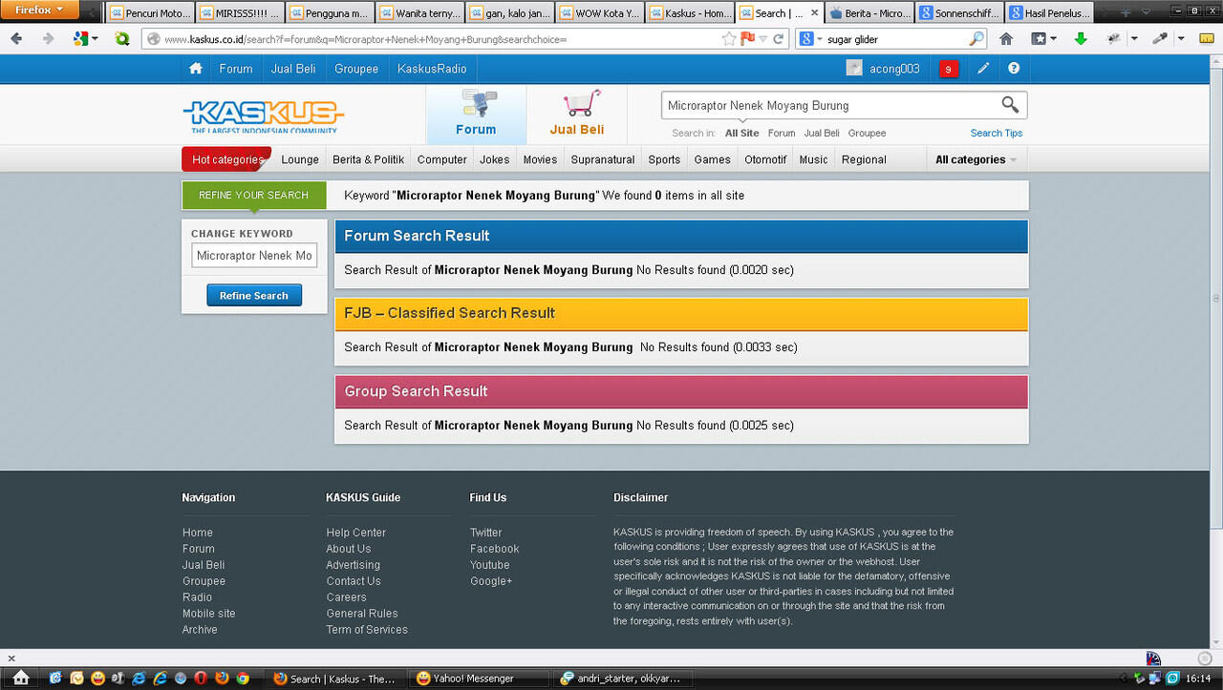Close the find bar with X icon
Viewport: 1223px width, 690px height.
11,658
